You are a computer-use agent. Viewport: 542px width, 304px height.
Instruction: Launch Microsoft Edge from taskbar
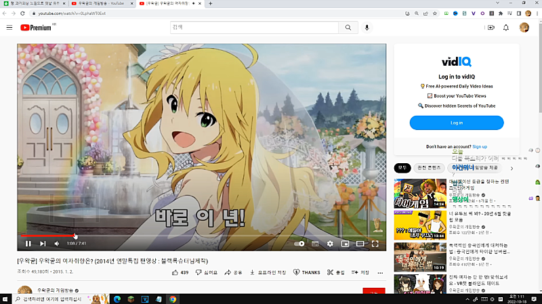(117, 299)
